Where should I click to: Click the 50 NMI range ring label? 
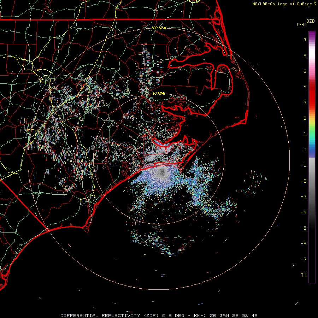point(159,93)
